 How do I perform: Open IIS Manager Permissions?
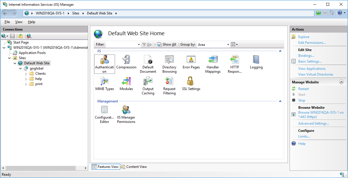126,114
